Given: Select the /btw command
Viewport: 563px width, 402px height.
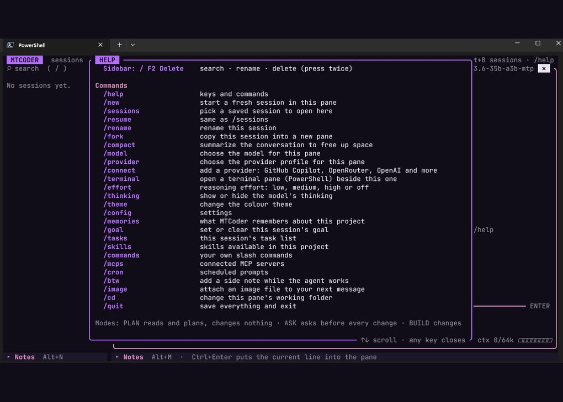Looking at the screenshot, I should (x=111, y=281).
